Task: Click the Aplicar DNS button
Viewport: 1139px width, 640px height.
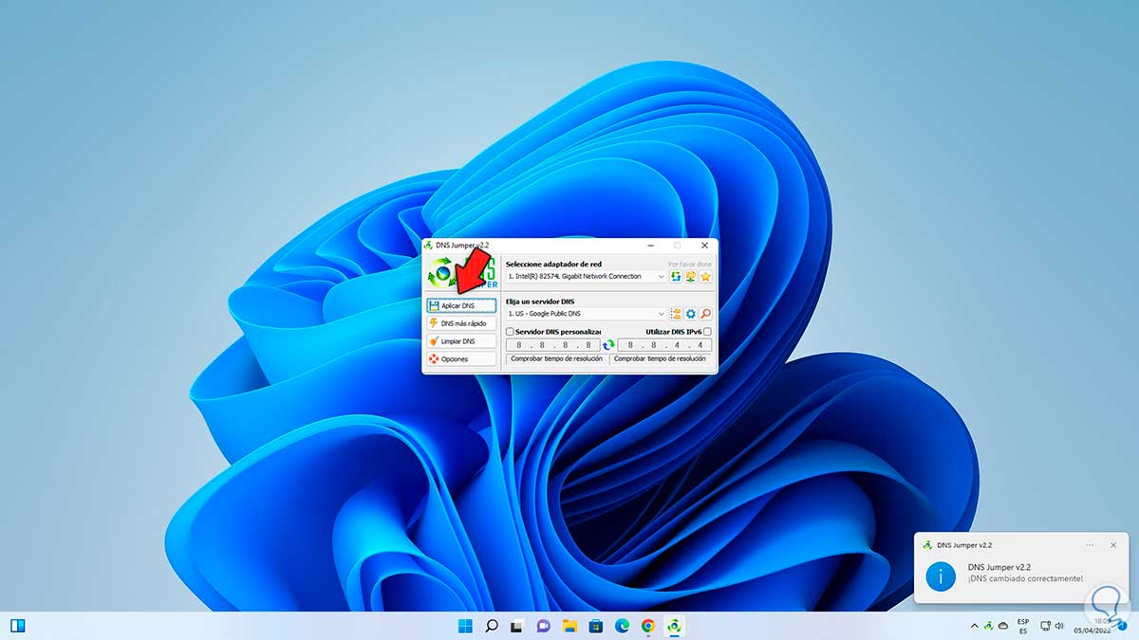Action: pos(460,305)
